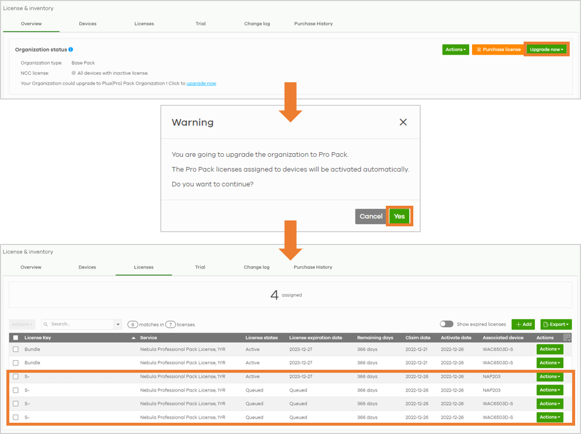The image size is (581, 434).
Task: Follow the upgrade now link
Action: (x=201, y=84)
